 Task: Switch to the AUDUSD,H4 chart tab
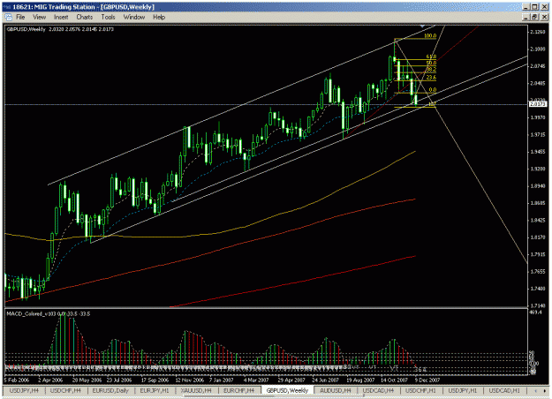tap(336, 390)
